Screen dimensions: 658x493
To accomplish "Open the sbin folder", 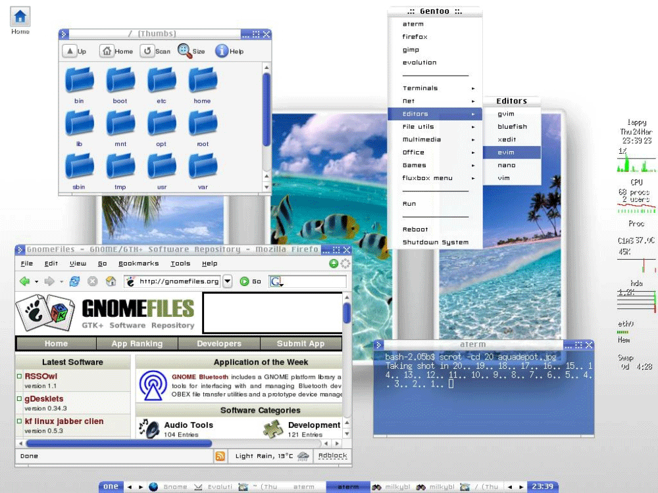I will [x=79, y=172].
